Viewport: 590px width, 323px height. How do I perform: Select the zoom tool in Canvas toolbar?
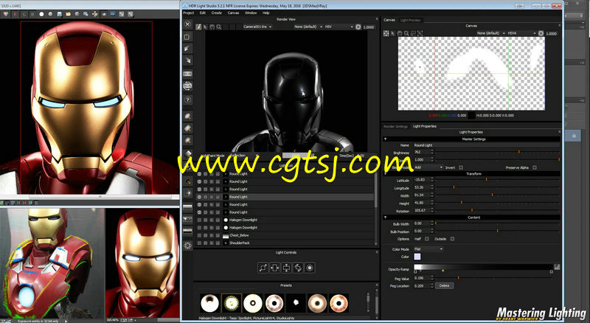coord(406,33)
